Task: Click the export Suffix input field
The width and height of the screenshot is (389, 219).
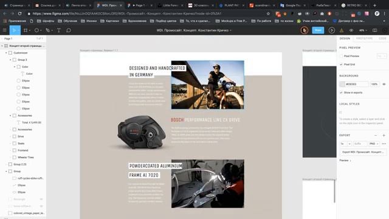Action: [x=360, y=144]
